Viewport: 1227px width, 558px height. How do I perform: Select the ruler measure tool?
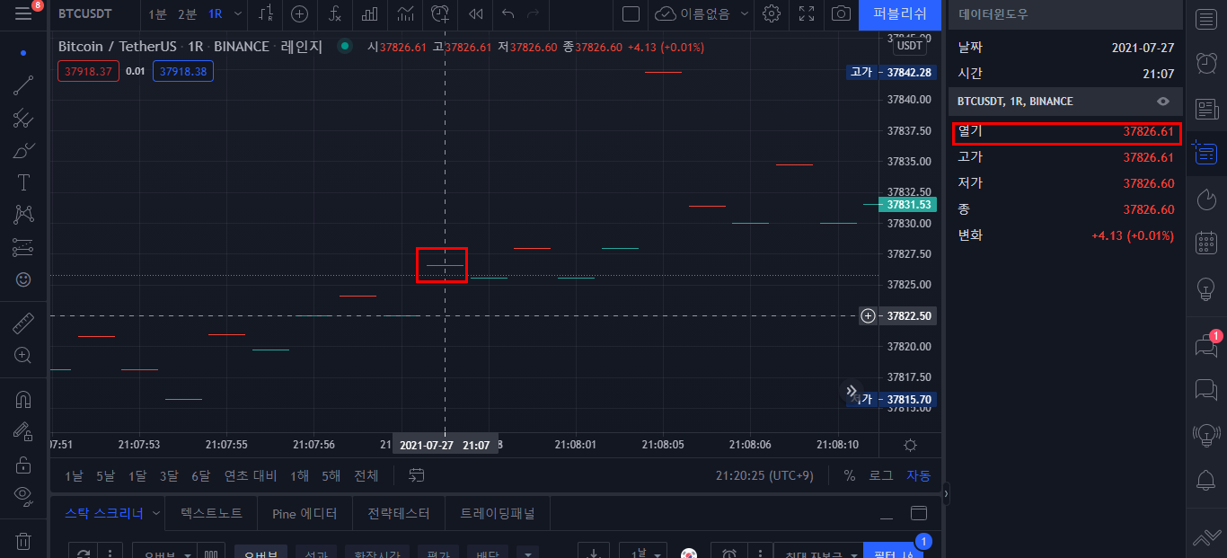point(23,323)
